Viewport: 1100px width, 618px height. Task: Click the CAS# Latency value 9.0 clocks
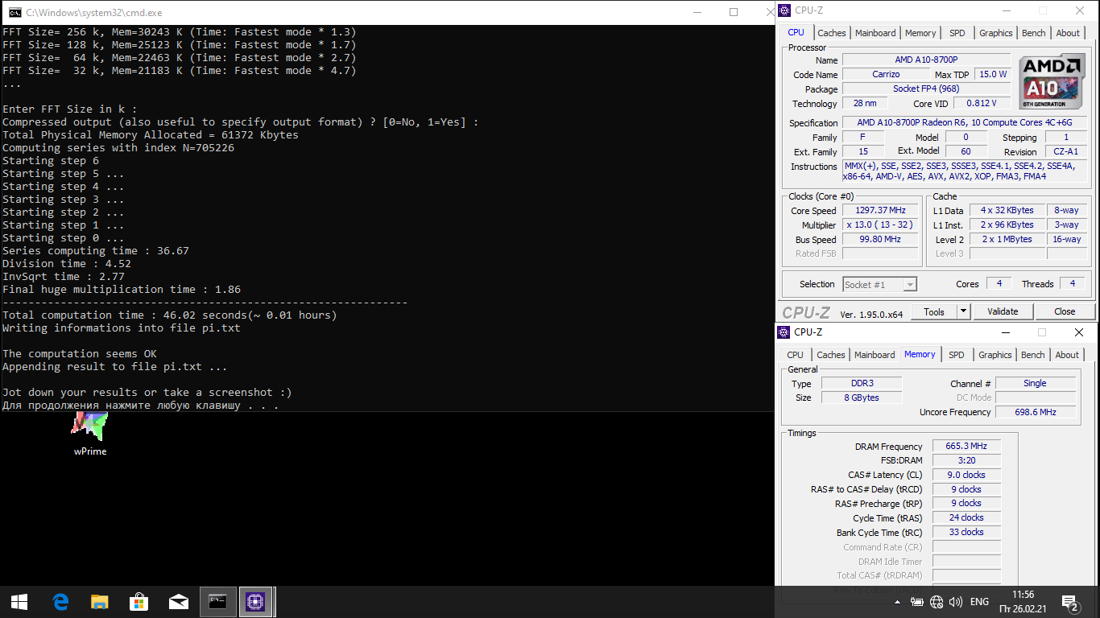(x=966, y=475)
